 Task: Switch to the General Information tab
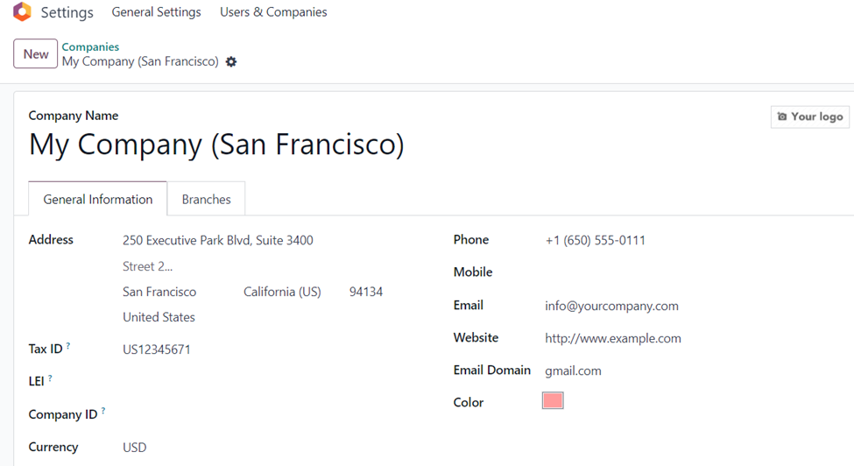tap(97, 199)
